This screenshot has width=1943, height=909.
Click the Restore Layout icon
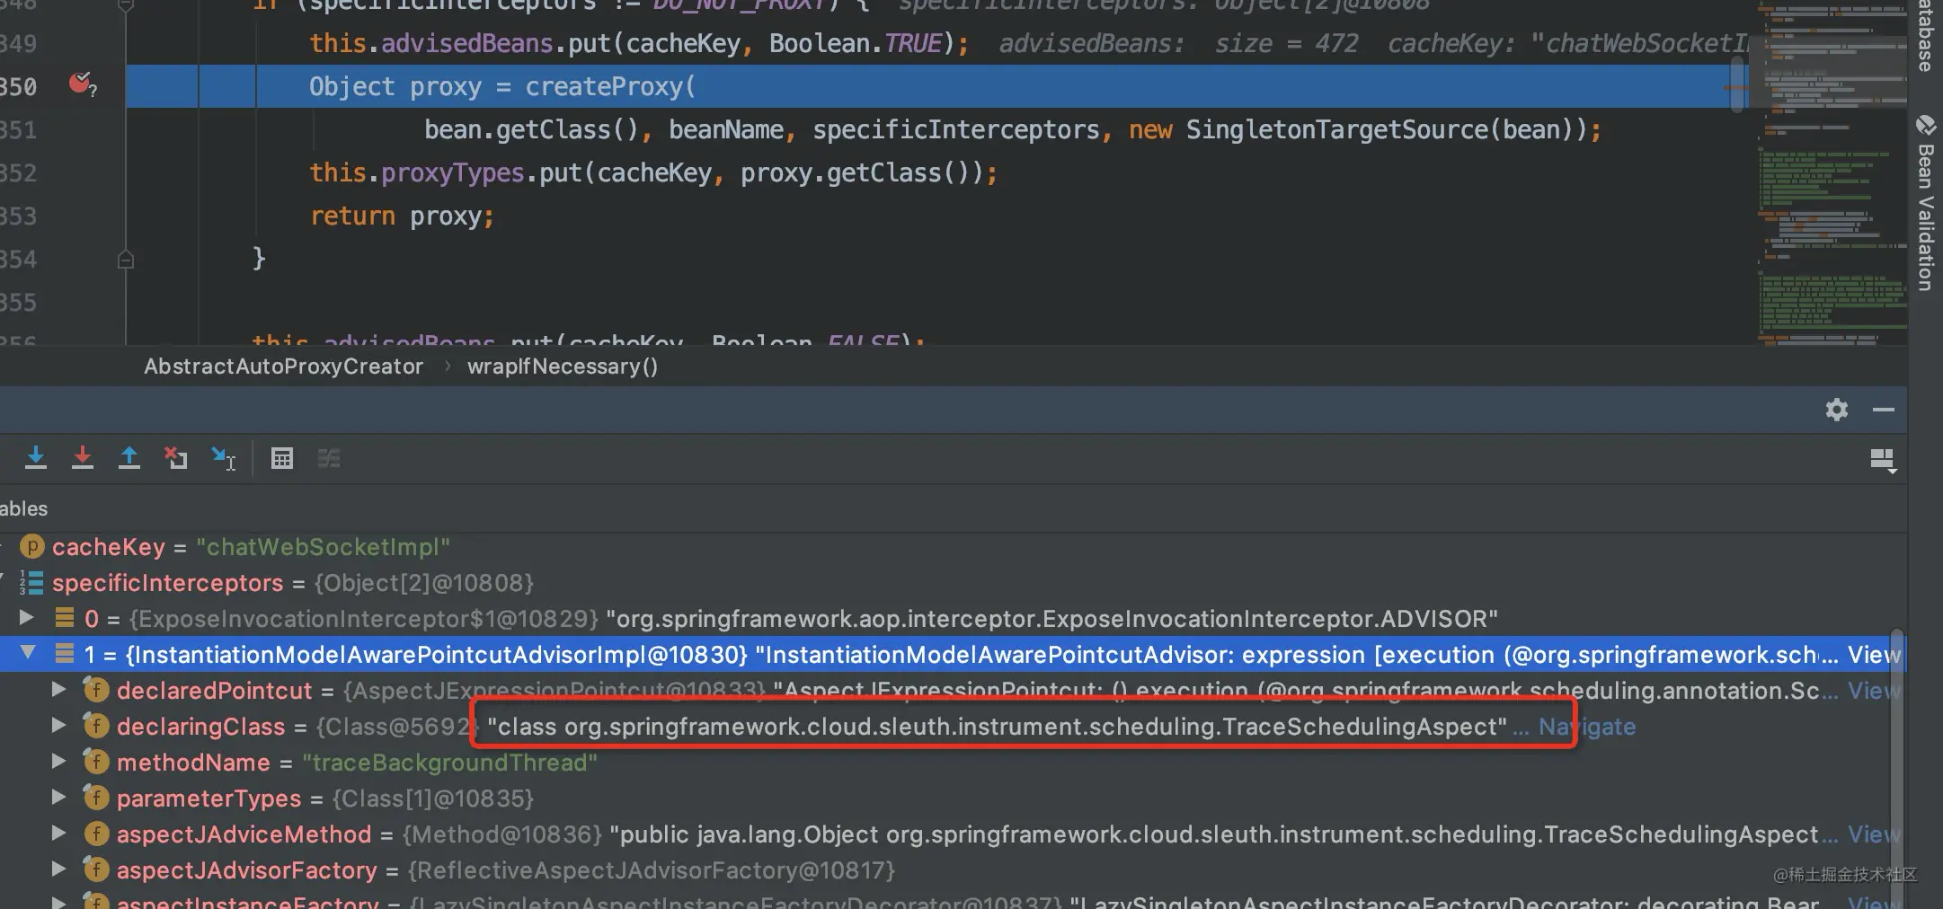[1883, 460]
